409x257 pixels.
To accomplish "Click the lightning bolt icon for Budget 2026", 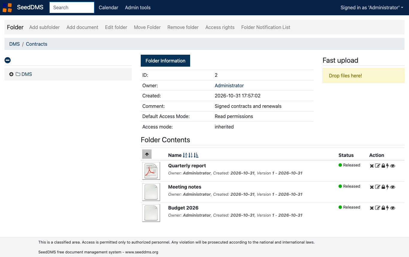I will tap(387, 208).
